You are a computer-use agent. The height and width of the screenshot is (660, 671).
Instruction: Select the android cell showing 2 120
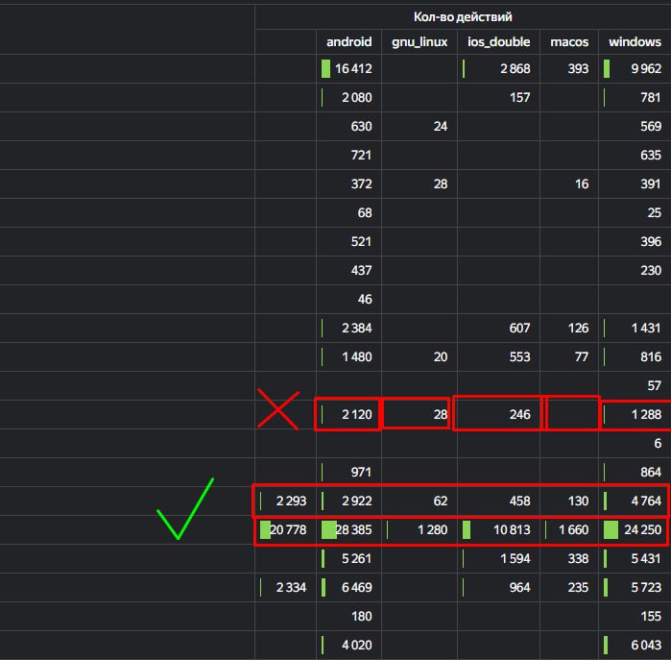coord(348,415)
